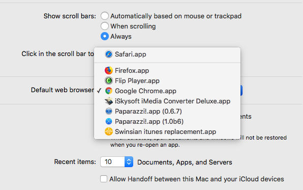Click the Flip Player green icon
This screenshot has height=190, width=303.
pos(109,80)
